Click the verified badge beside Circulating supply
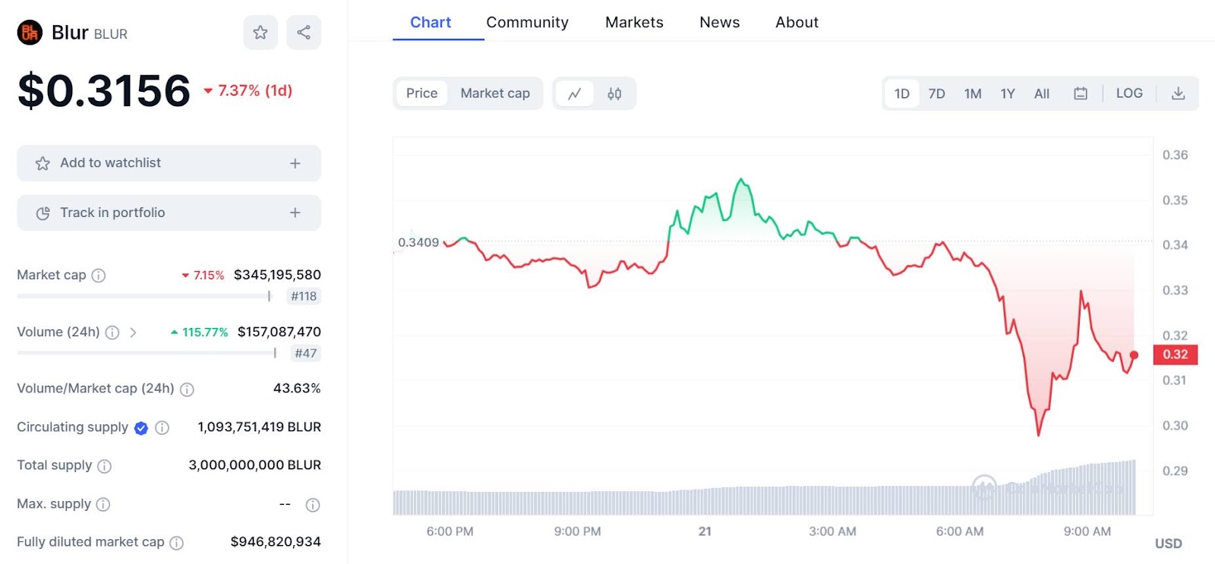 (x=141, y=428)
